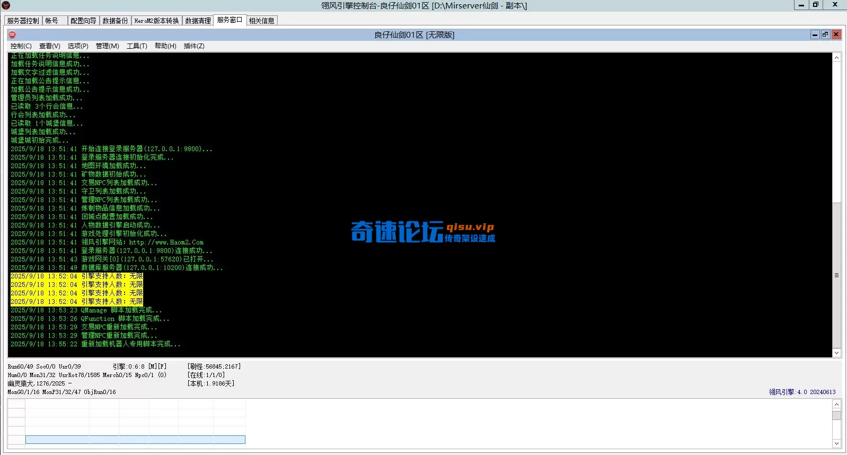The height and width of the screenshot is (455, 847).
Task: Select the highlighted blue row in bottom grid
Action: coord(135,440)
